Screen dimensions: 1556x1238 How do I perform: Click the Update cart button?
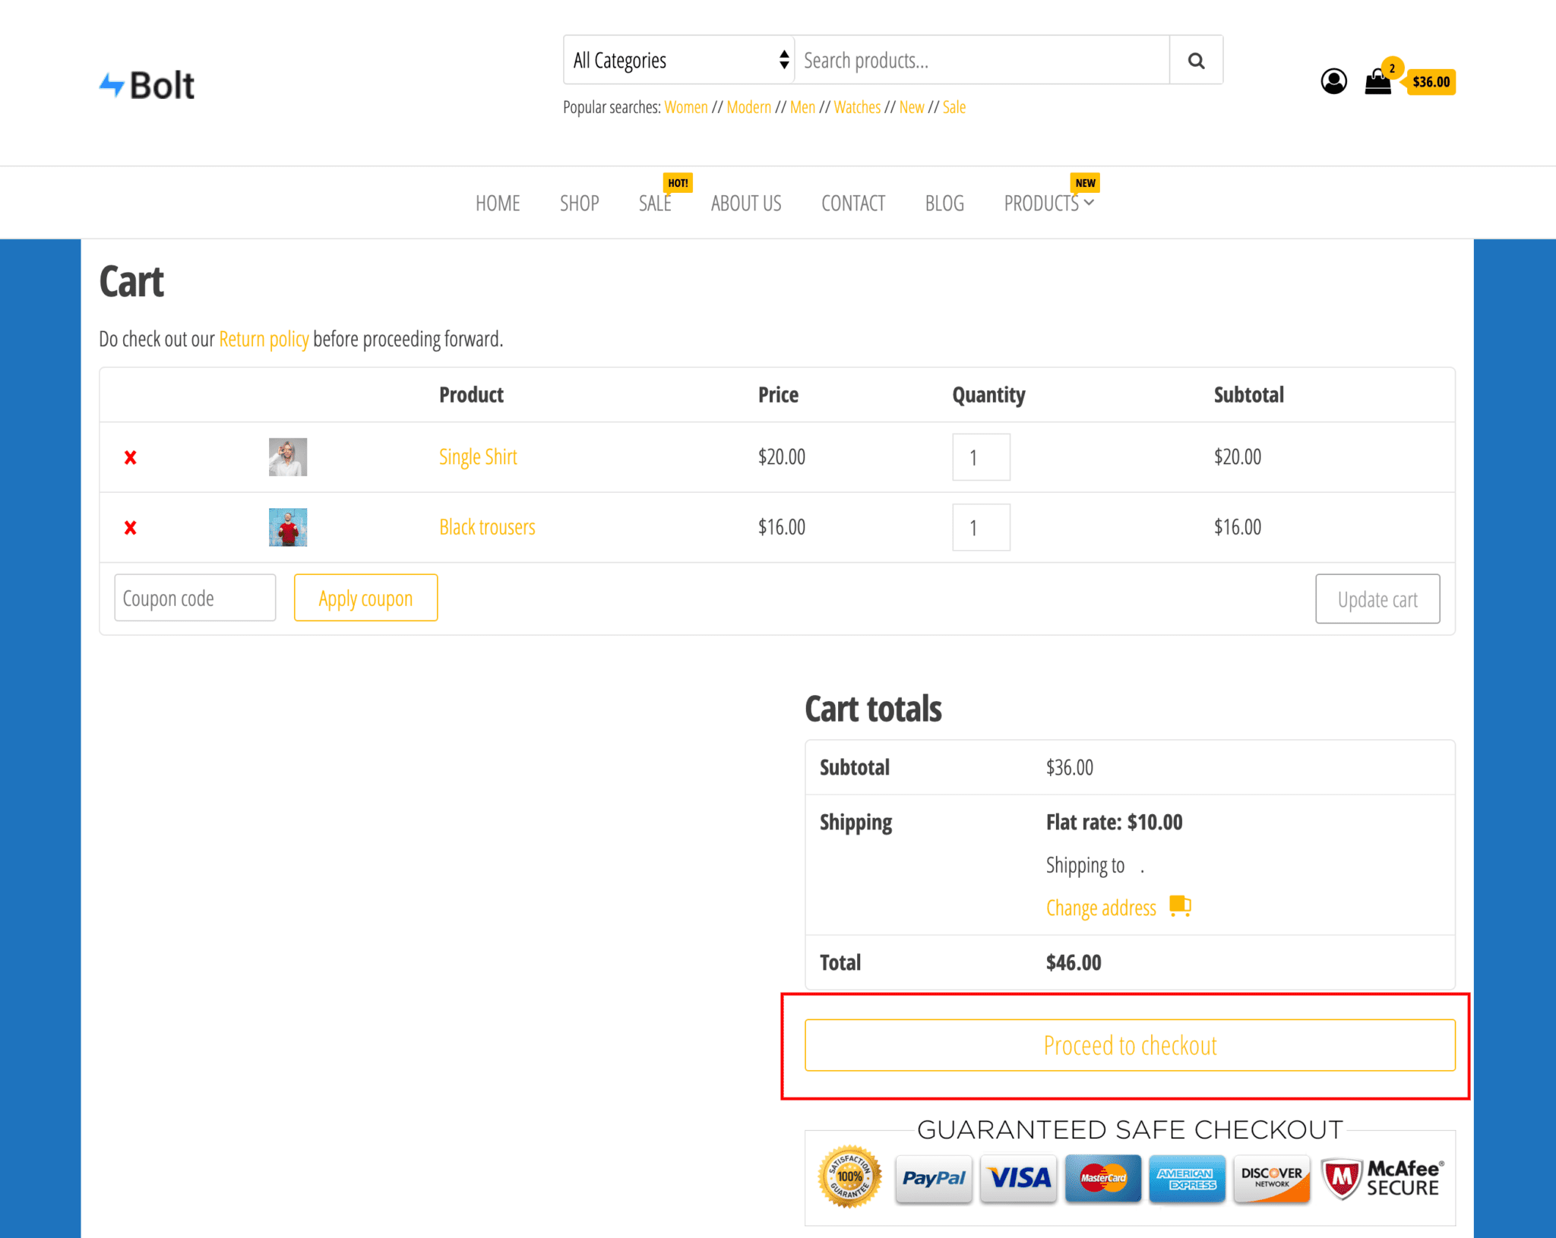pyautogui.click(x=1377, y=598)
